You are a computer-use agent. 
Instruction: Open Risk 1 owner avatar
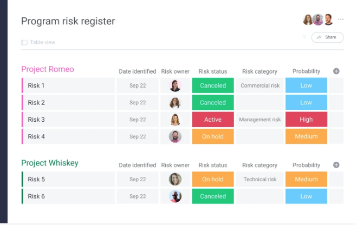coord(175,85)
